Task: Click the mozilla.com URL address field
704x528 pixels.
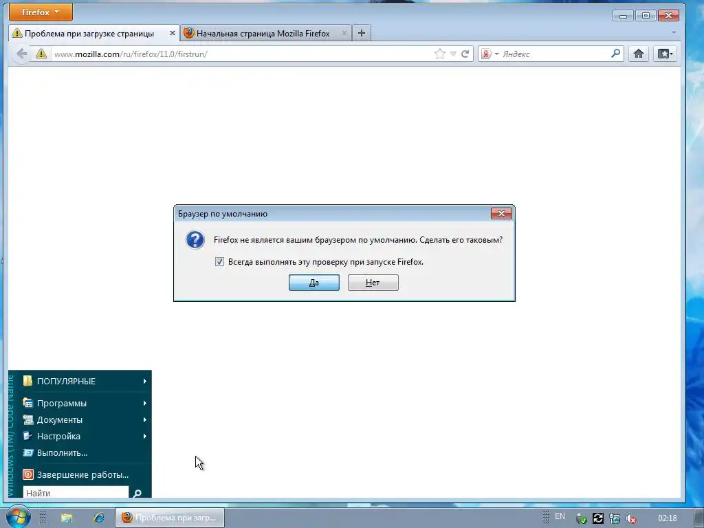Action: pos(241,54)
